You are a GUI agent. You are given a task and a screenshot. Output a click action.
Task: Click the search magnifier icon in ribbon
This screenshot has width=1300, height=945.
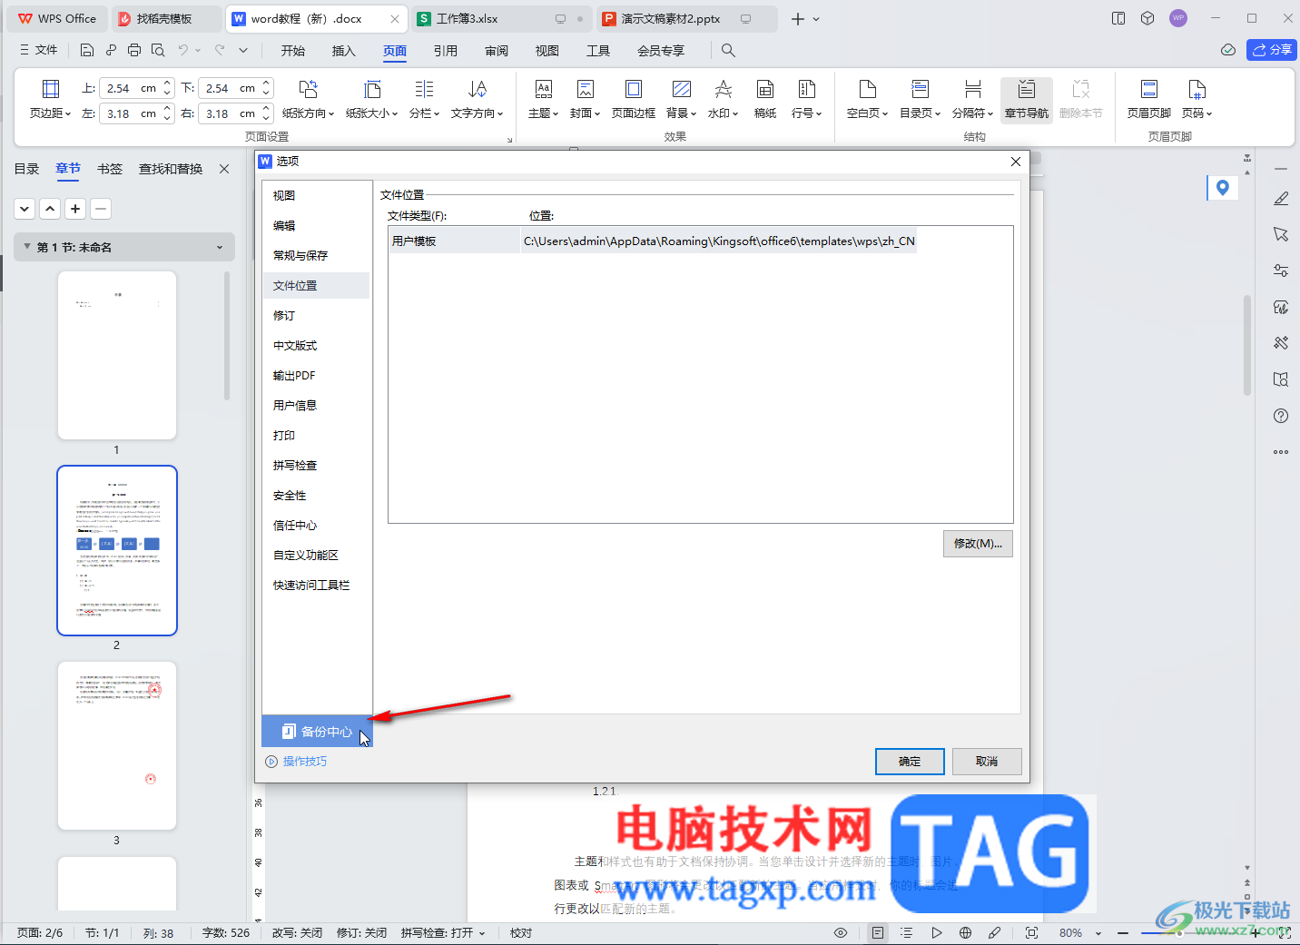coord(728,51)
